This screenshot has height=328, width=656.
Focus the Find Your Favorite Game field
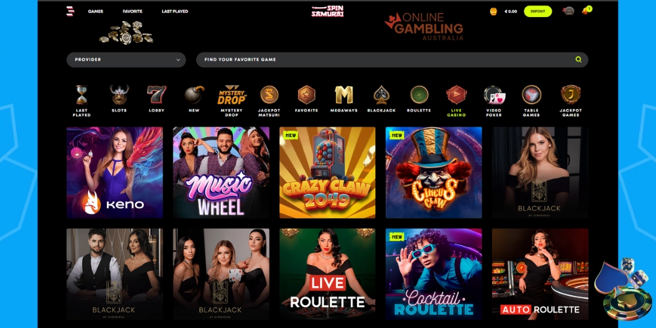pos(392,60)
